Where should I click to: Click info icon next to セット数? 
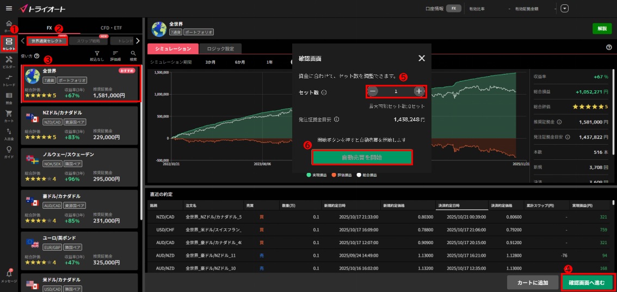click(x=324, y=92)
